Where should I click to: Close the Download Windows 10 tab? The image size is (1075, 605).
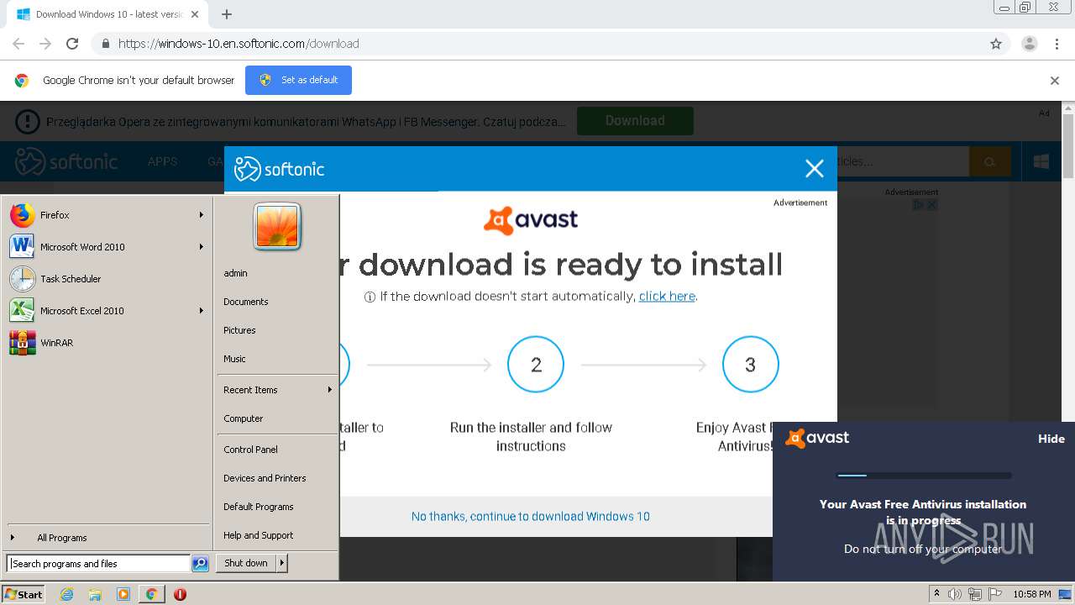[x=196, y=14]
